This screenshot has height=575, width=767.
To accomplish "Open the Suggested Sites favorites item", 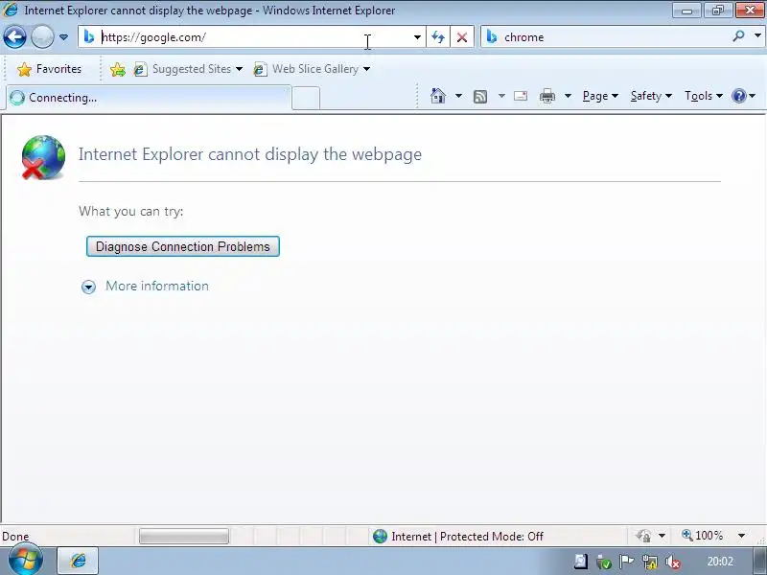I will (188, 69).
